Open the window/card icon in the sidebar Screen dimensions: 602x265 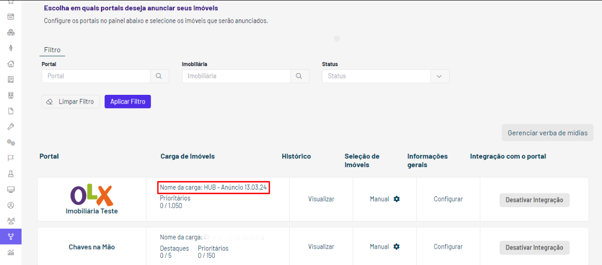pos(11,16)
